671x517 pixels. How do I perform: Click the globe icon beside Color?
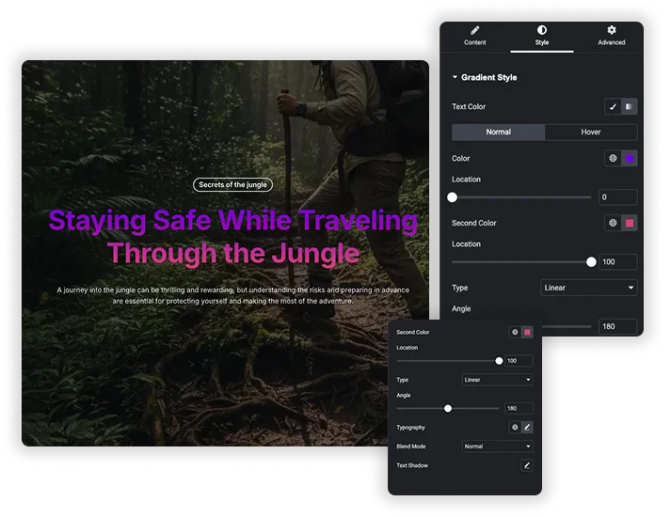(x=613, y=159)
